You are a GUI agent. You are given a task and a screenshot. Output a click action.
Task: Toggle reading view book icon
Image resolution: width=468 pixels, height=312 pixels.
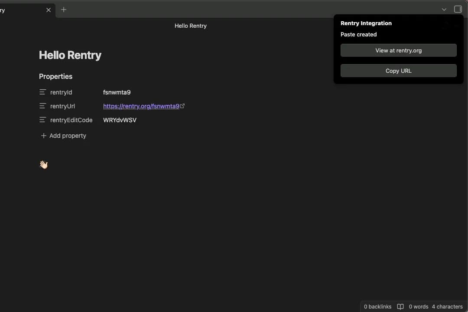point(400,307)
